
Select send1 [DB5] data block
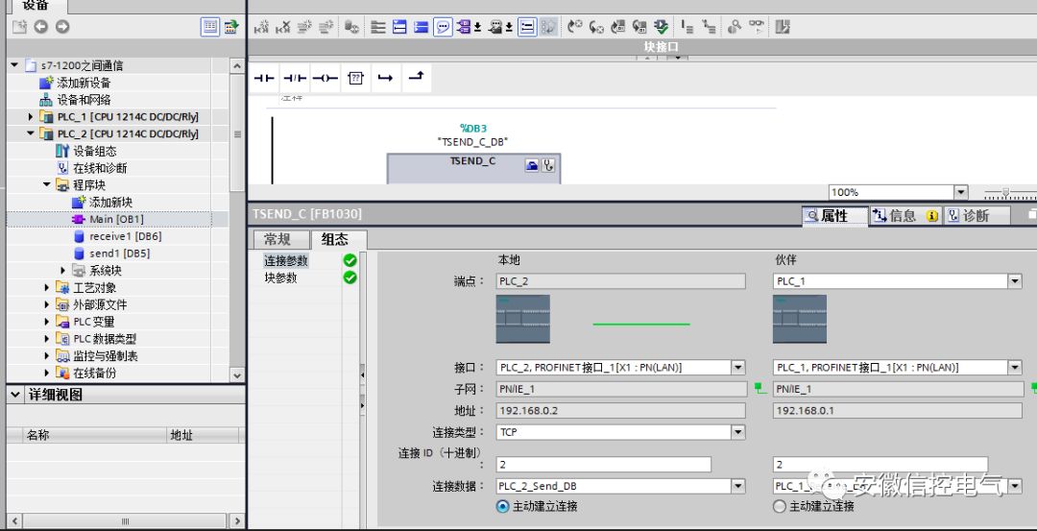(120, 253)
